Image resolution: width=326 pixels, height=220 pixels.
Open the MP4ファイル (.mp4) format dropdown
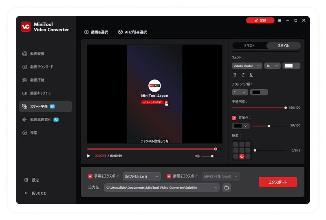click(x=220, y=176)
